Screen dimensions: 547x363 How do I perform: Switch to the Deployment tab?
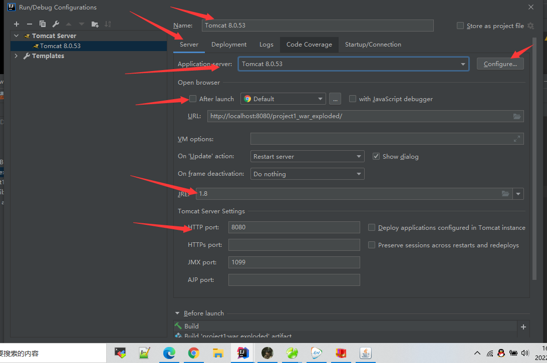[229, 45]
